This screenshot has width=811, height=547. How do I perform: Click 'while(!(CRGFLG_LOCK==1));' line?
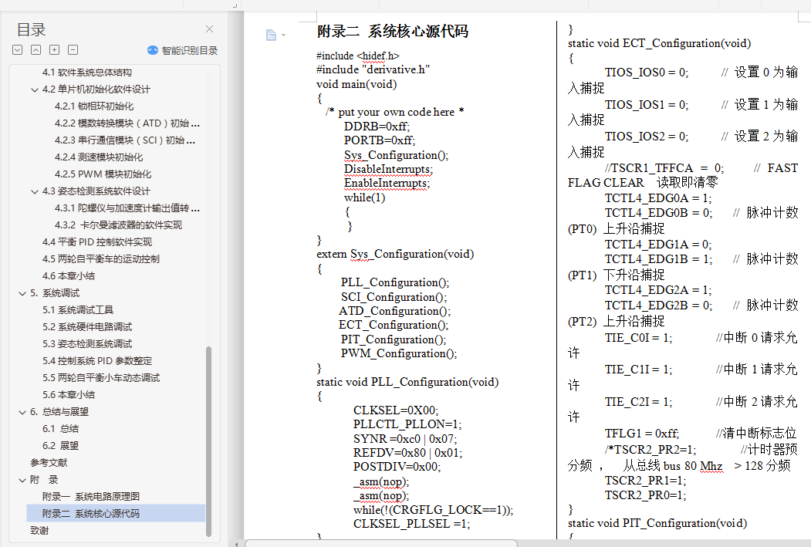coord(434,510)
